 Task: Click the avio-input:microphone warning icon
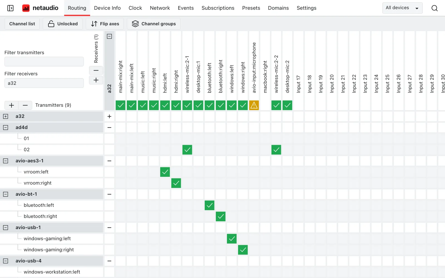(254, 105)
